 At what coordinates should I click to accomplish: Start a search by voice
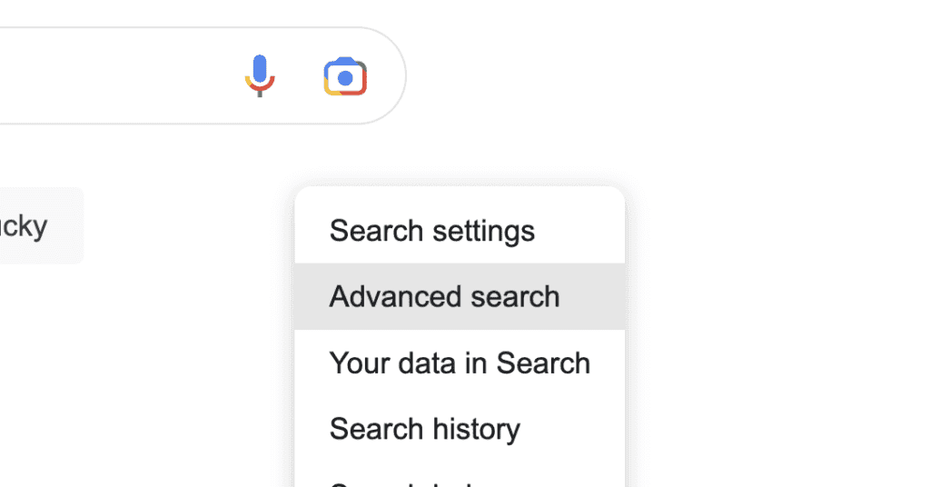[260, 76]
